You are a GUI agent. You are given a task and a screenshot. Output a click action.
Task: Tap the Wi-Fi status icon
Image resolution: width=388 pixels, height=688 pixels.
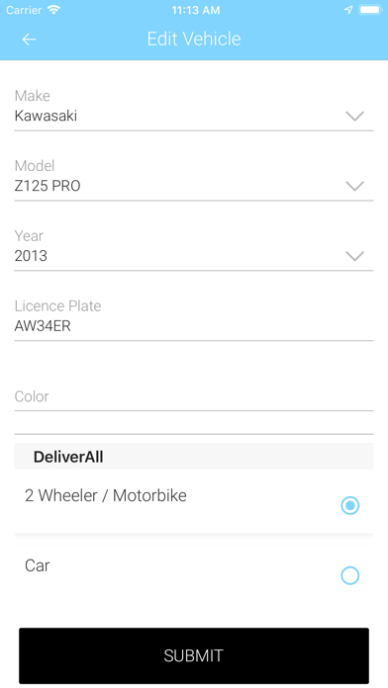(x=53, y=10)
